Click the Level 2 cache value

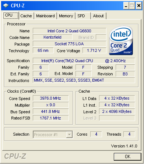117,111
